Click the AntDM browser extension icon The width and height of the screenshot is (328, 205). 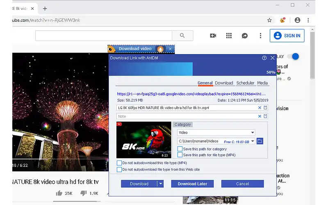[x=282, y=20]
